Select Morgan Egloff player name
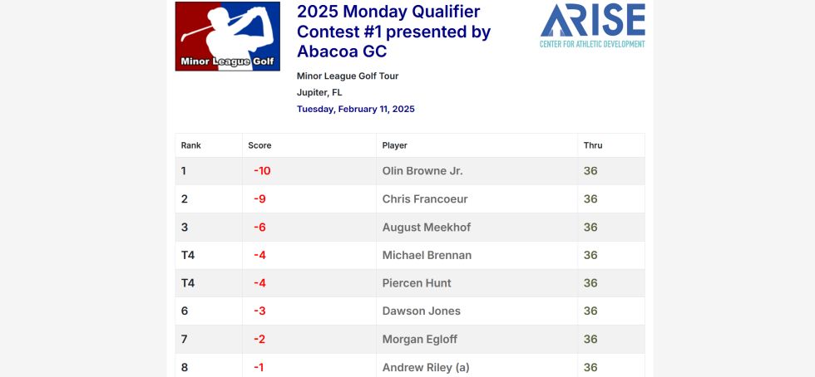 click(x=419, y=339)
